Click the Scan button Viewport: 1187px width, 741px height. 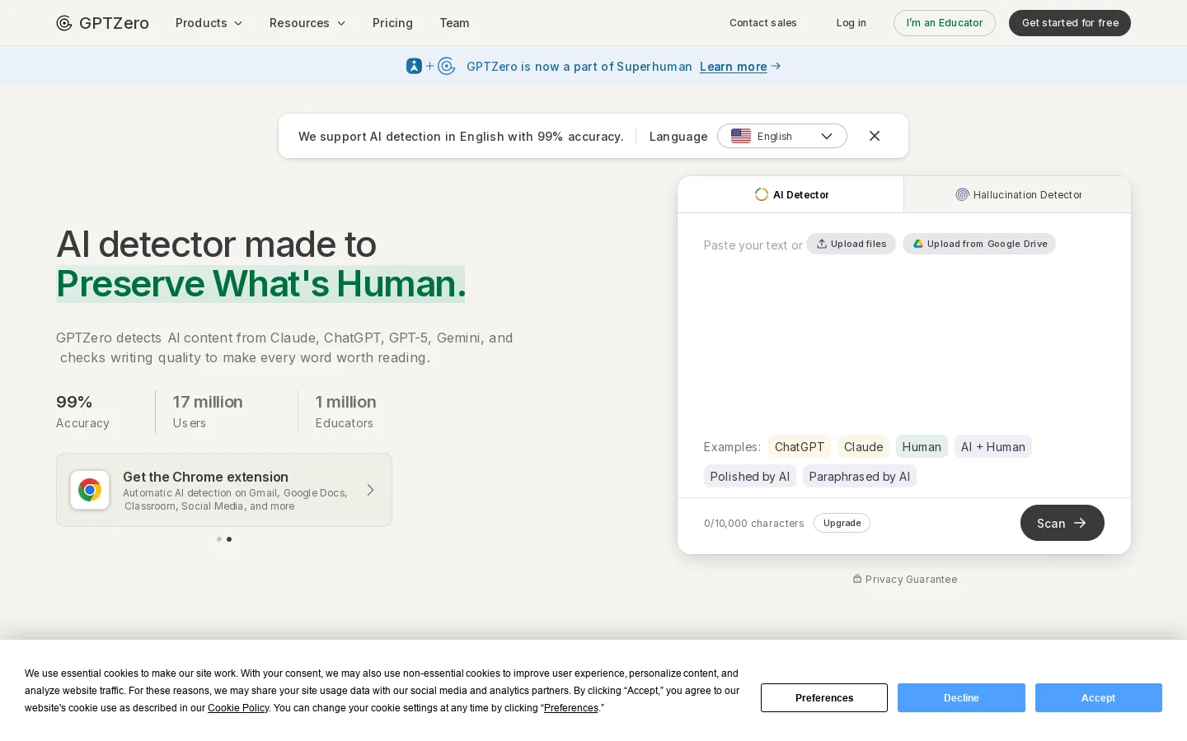[x=1062, y=523]
